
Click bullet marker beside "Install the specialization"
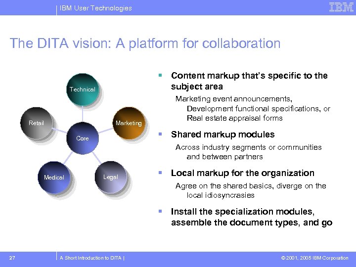click(x=160, y=211)
